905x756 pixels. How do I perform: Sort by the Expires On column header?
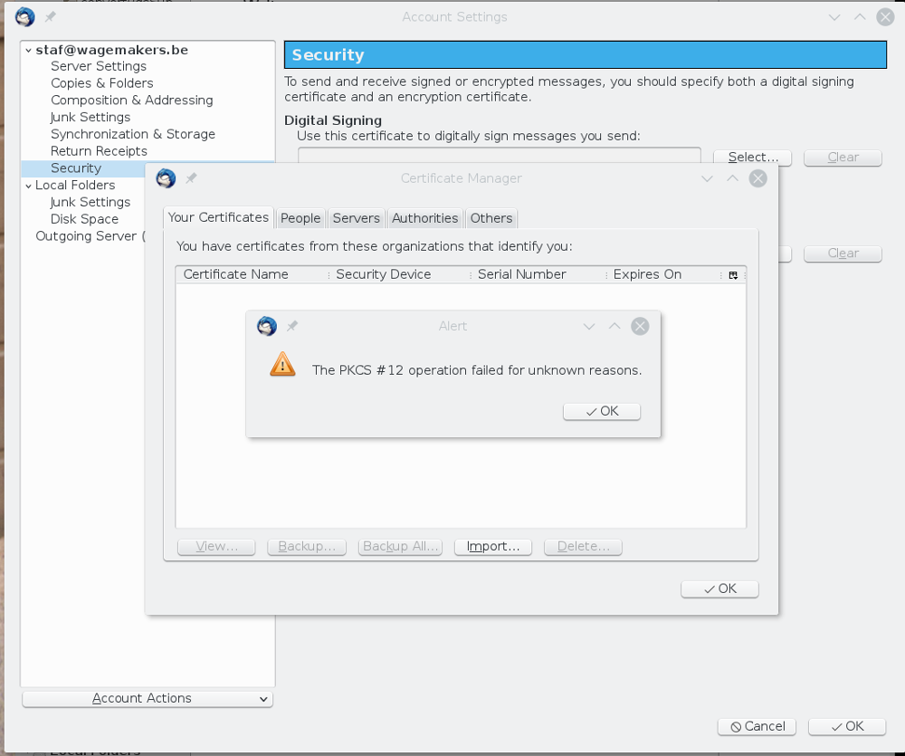pyautogui.click(x=647, y=274)
